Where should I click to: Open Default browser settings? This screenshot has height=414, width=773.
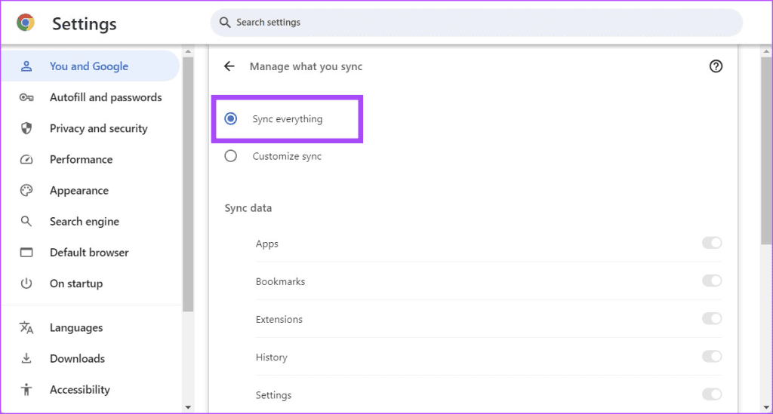91,252
